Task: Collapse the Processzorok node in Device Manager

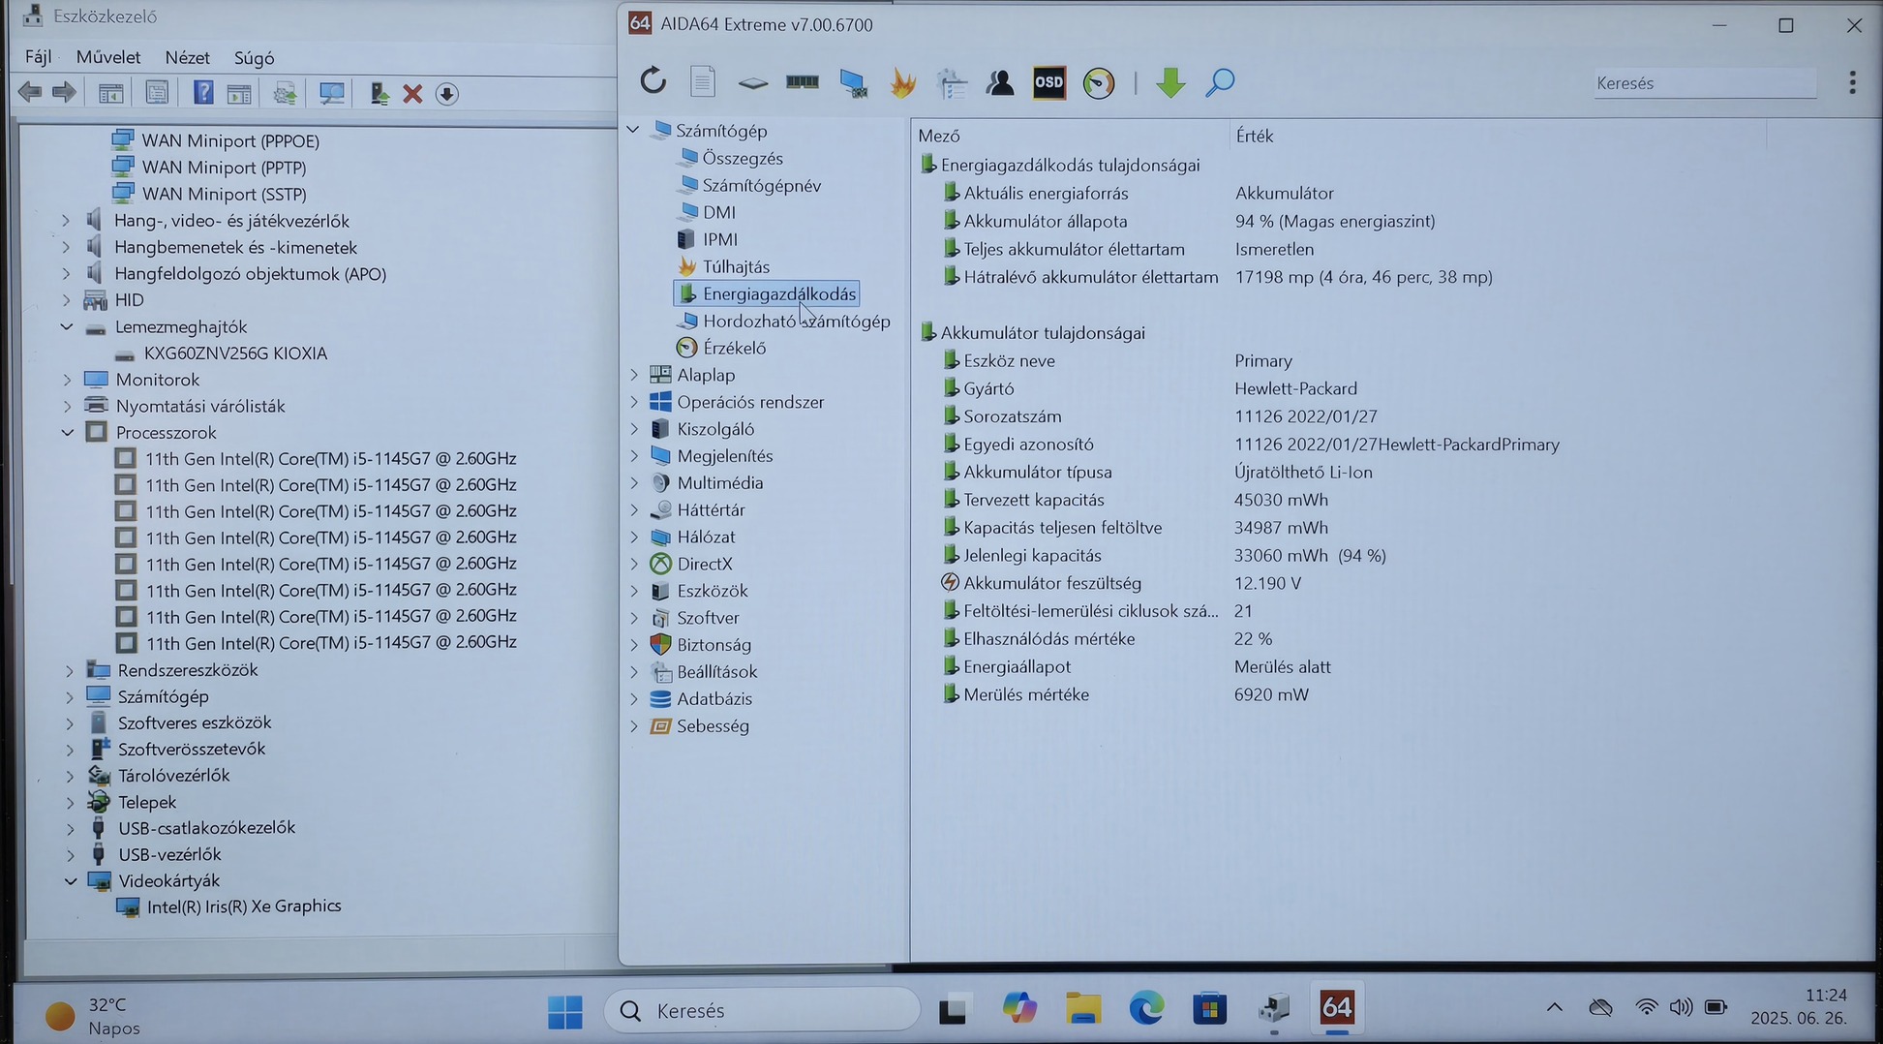Action: pyautogui.click(x=68, y=432)
